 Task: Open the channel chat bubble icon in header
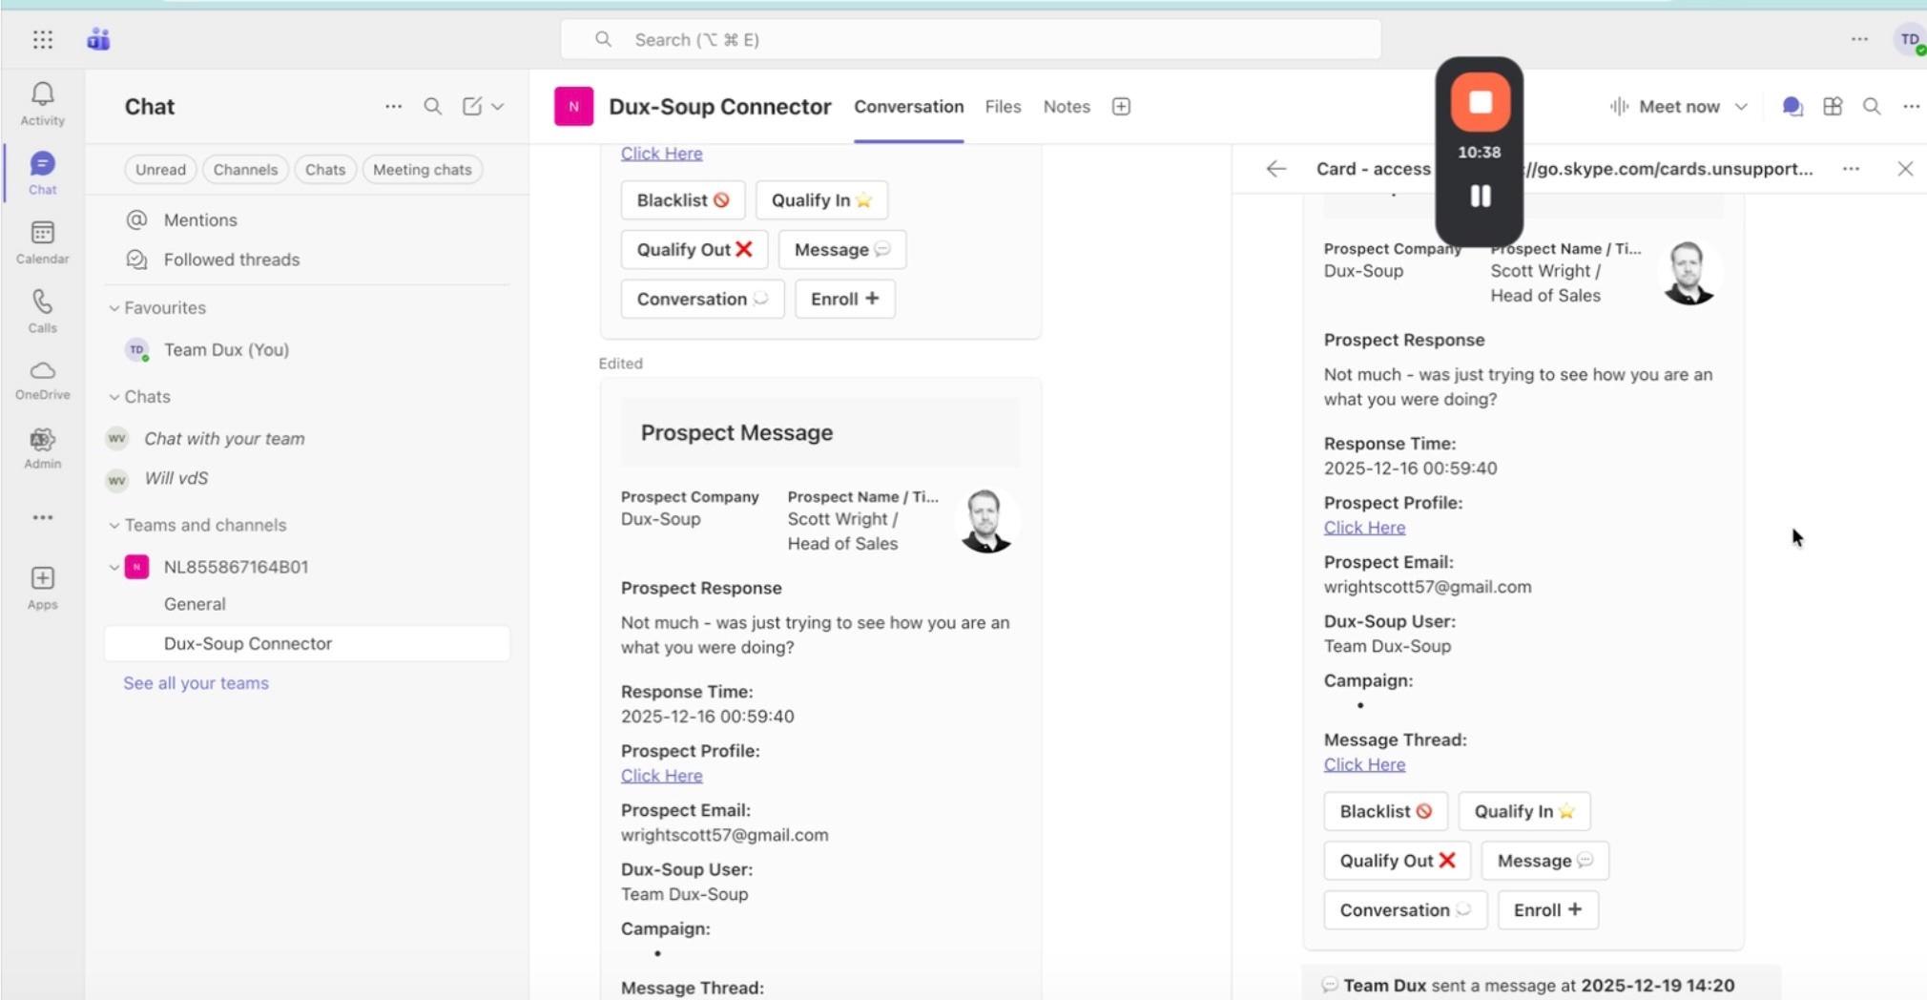1792,106
